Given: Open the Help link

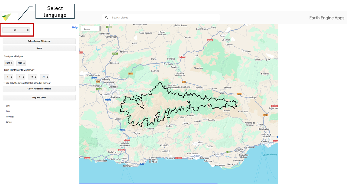Looking at the screenshot, I should (75, 27).
